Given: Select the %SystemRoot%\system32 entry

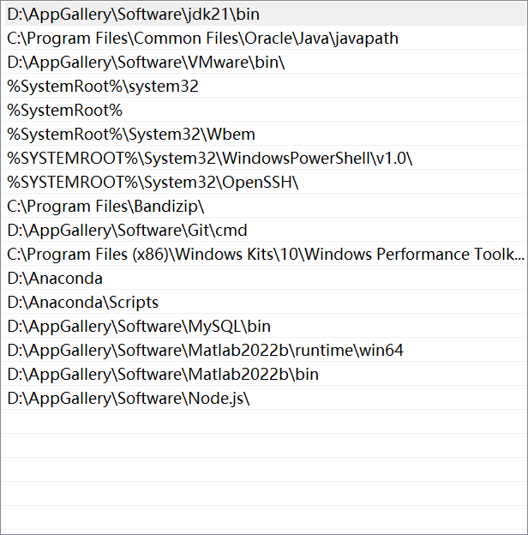Looking at the screenshot, I should coord(264,86).
